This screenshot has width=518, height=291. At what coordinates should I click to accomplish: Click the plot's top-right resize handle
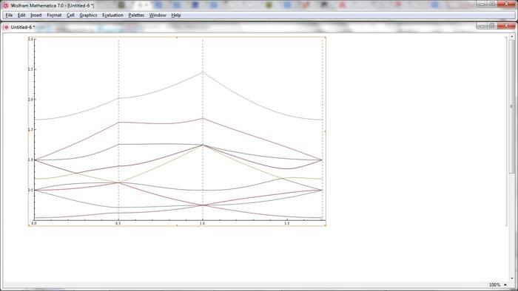pyautogui.click(x=326, y=38)
